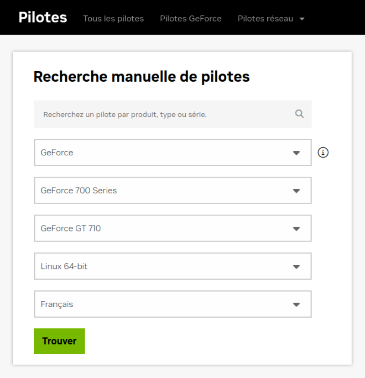Open the GeForce GT 710 product dropdown
Image resolution: width=365 pixels, height=378 pixels.
(x=172, y=228)
